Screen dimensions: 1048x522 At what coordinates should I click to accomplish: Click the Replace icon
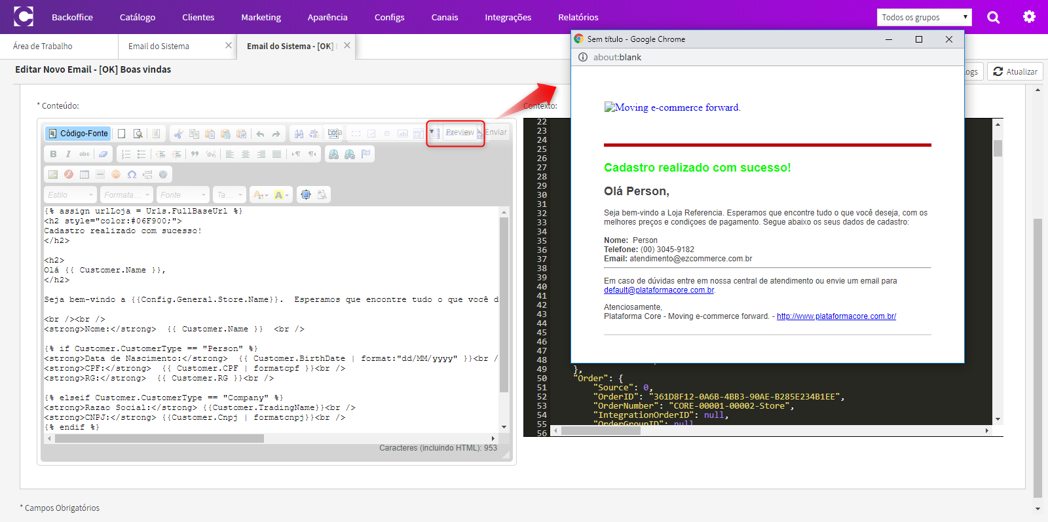[x=314, y=134]
